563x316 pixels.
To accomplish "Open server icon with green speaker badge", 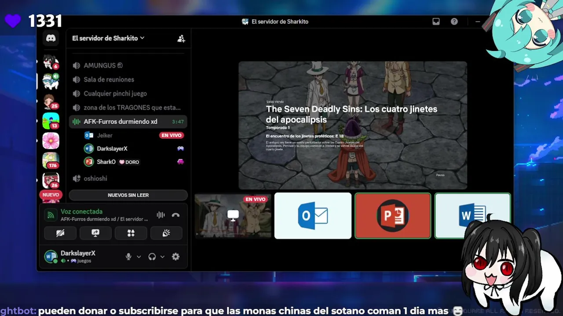I will point(51,81).
